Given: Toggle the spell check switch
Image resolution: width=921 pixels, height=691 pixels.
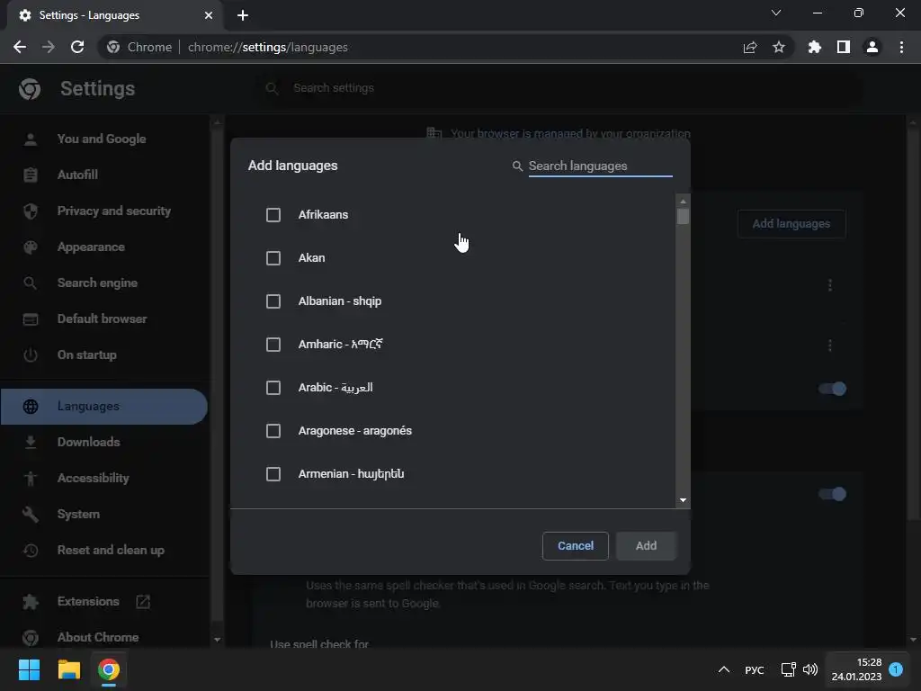Looking at the screenshot, I should [x=832, y=494].
